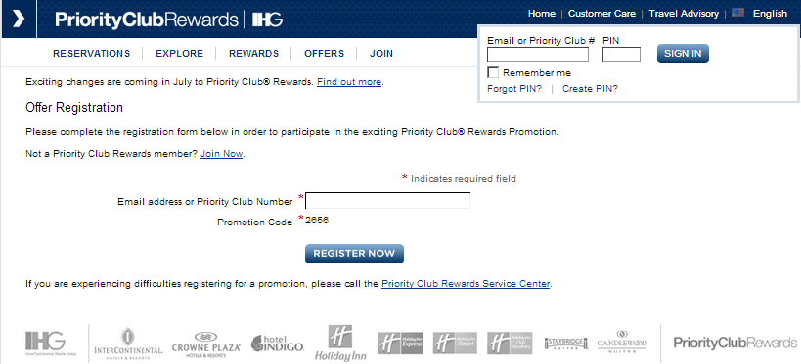This screenshot has height=364, width=801.
Task: Click the white chevron arrow icon in header
Action: coord(19,19)
